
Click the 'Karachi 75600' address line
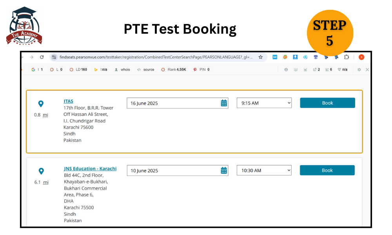pos(78,127)
